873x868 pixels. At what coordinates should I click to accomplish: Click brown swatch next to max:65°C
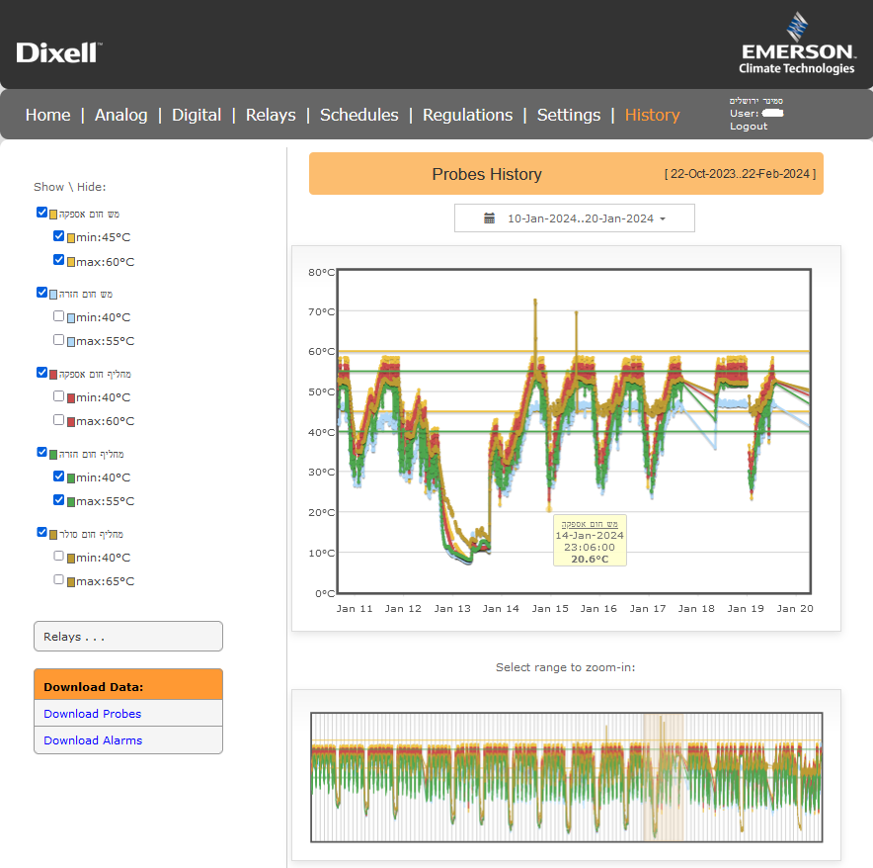[x=71, y=582]
